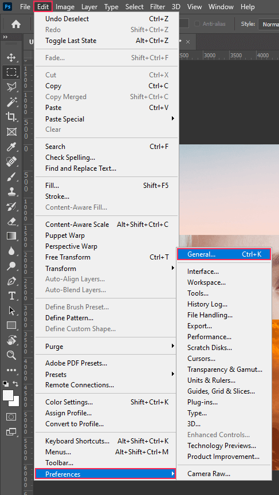The image size is (279, 495).
Task: Expand the Paste Special submenu
Action: 172,119
